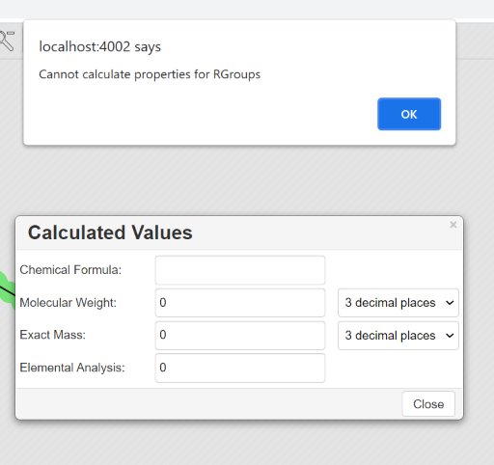Open Molecular Weight decimal places dropdown
The image size is (494, 465).
point(398,303)
